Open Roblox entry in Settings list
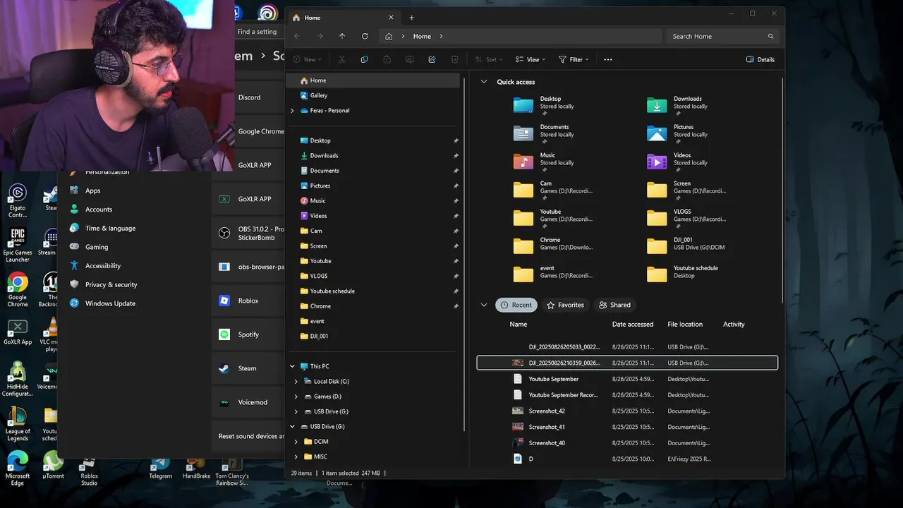 tap(248, 301)
